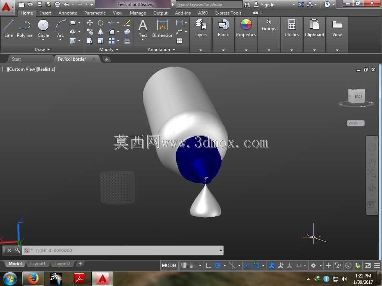Click the keyword search box
This screenshot has width=382, height=286.
[x=209, y=4]
